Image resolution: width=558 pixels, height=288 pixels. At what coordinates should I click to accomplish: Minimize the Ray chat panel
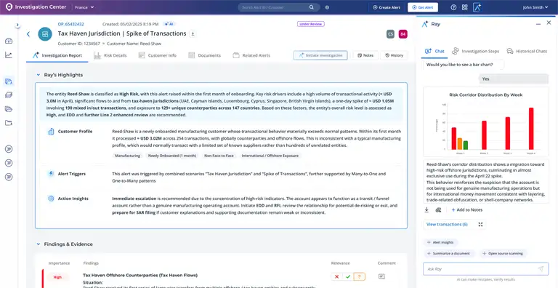[x=538, y=23]
